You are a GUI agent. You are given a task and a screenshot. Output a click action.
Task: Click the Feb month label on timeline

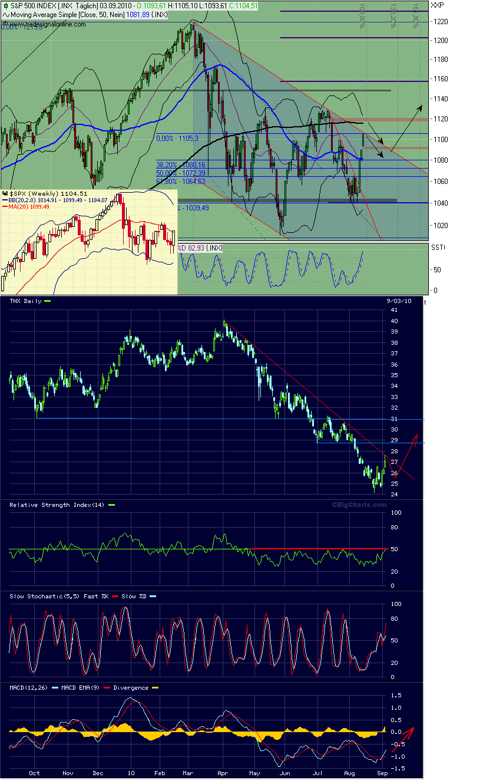tap(160, 773)
